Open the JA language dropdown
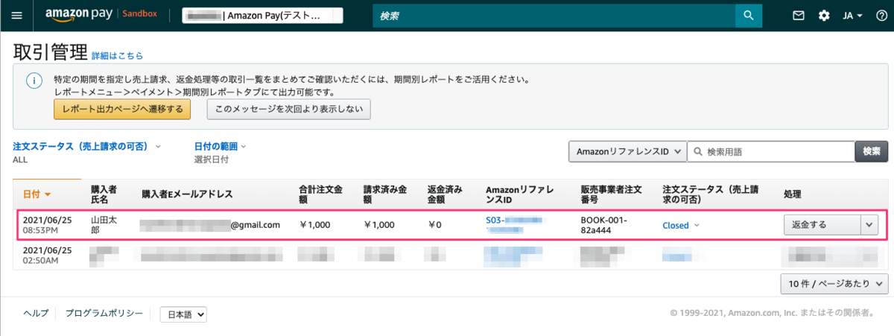The image size is (894, 336). [x=852, y=16]
